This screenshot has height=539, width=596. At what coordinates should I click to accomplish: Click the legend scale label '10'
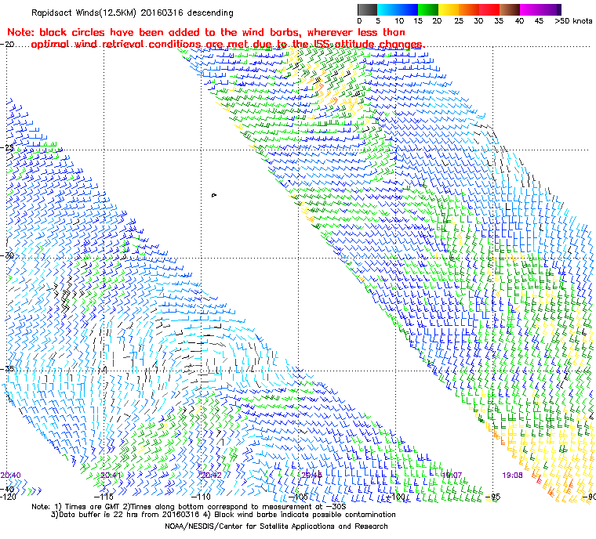coord(398,21)
